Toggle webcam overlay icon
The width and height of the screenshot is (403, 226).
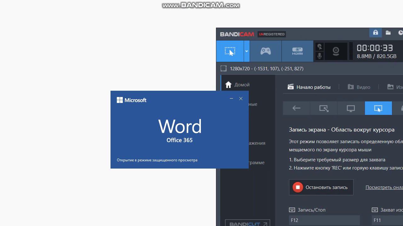pos(336,51)
